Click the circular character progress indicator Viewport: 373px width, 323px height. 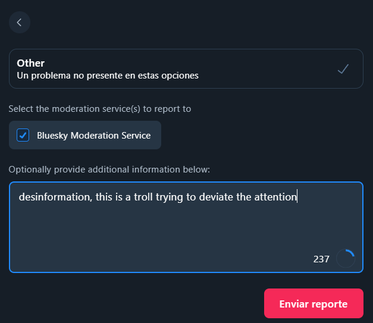pyautogui.click(x=346, y=259)
